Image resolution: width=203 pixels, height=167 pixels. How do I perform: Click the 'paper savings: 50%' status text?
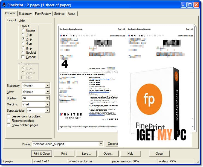coord(126,161)
